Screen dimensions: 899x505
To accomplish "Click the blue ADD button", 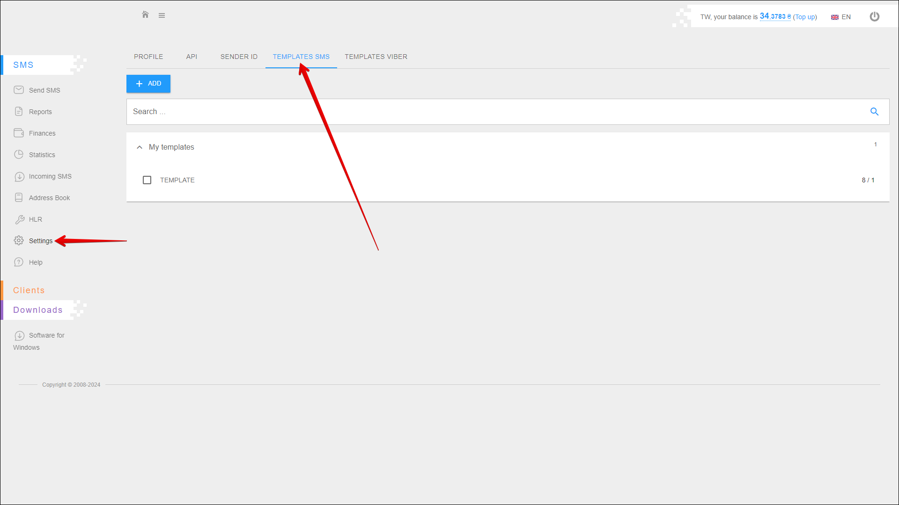I will [x=148, y=84].
